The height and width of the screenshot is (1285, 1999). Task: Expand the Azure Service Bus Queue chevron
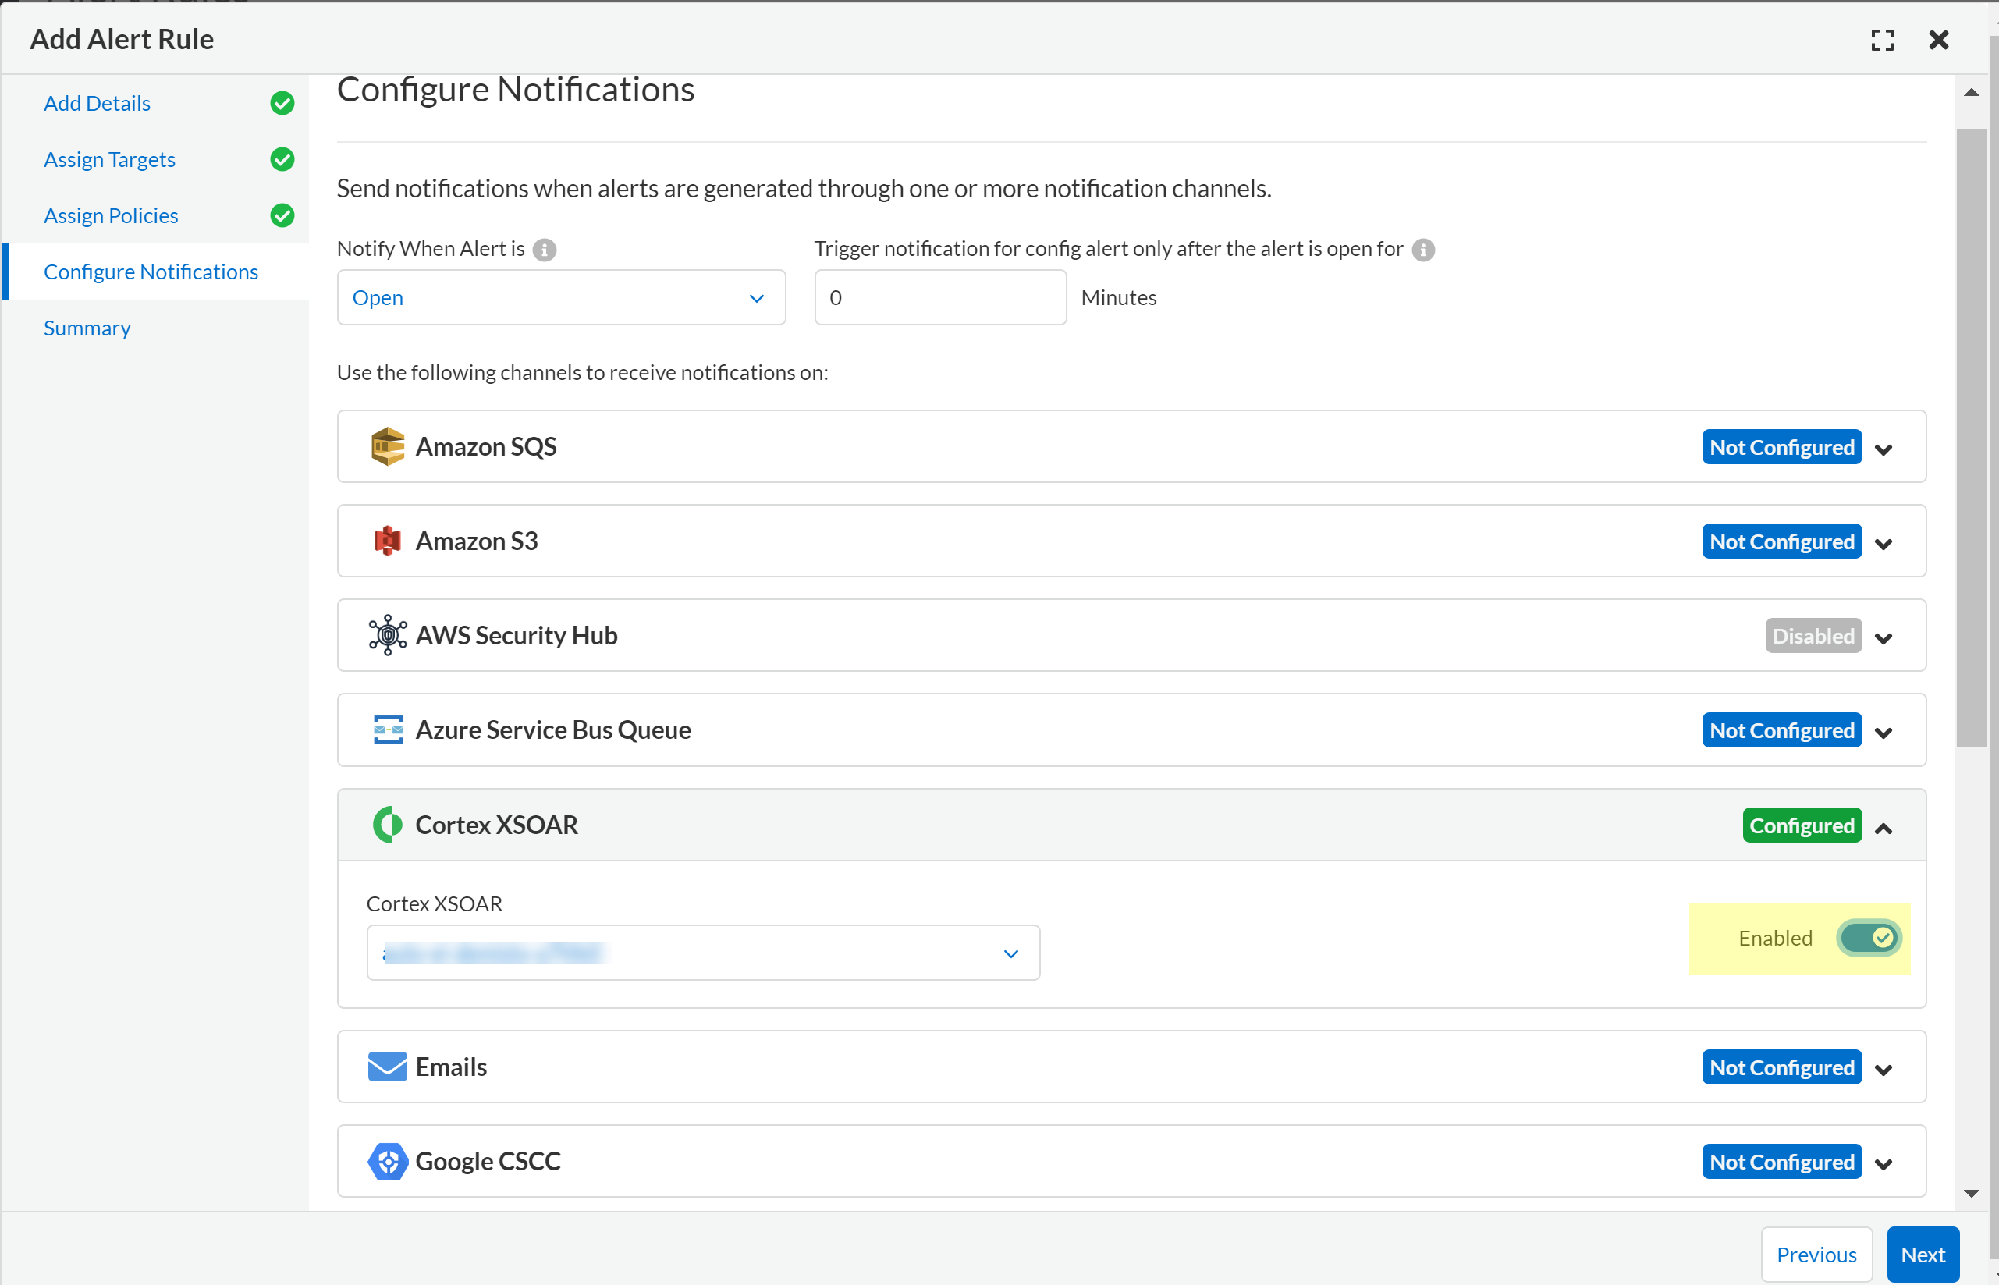(1883, 733)
